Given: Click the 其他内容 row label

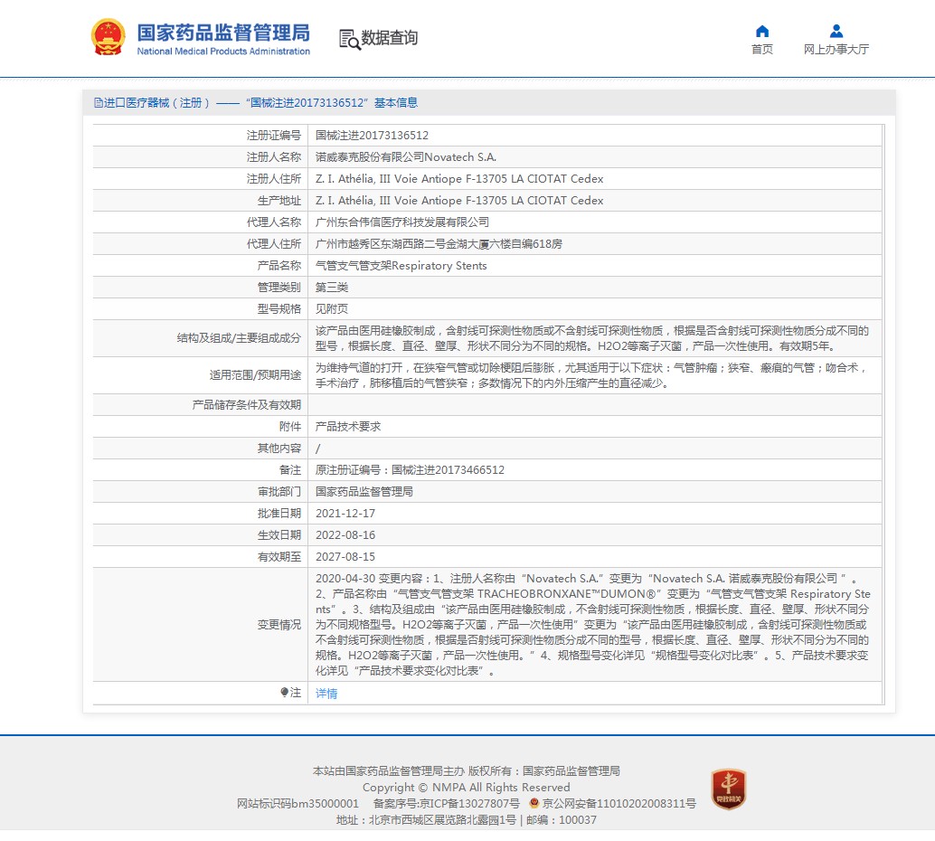Looking at the screenshot, I should click(x=279, y=448).
